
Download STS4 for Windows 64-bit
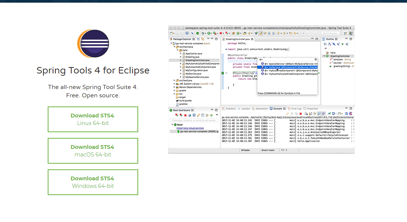(x=93, y=182)
